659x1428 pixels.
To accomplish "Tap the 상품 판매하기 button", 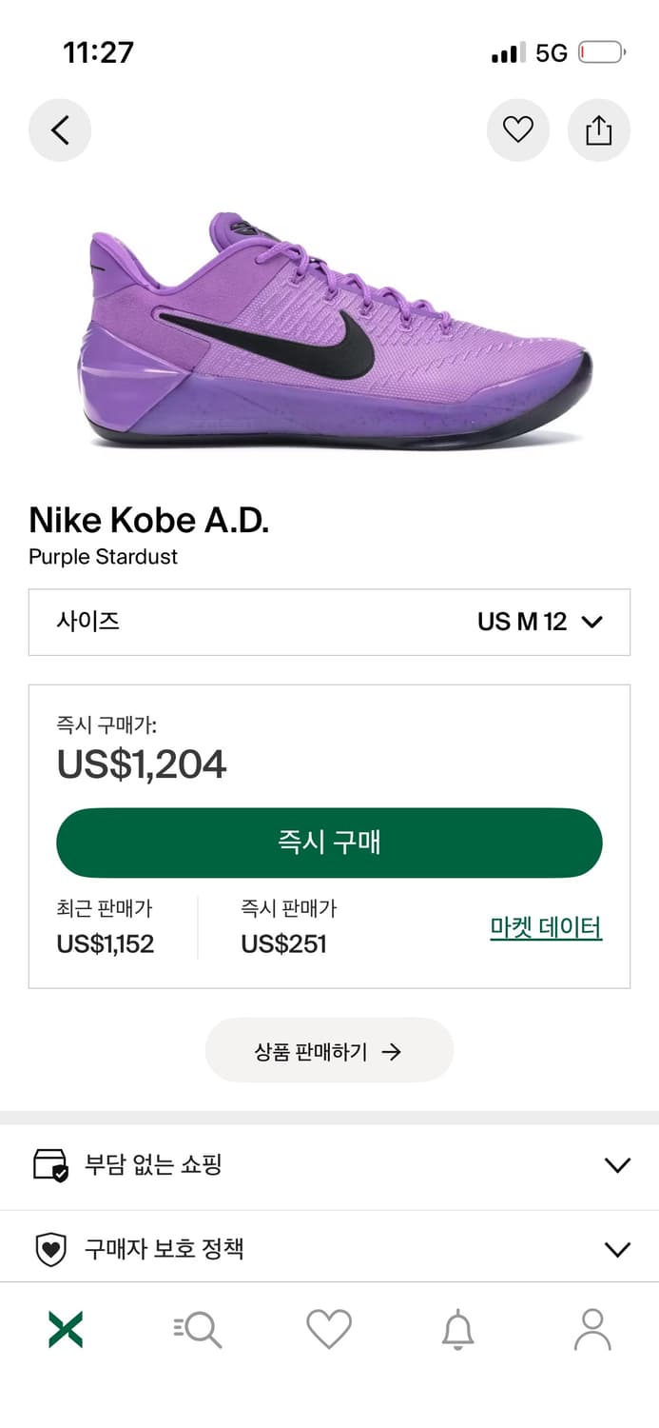I will (x=329, y=1051).
